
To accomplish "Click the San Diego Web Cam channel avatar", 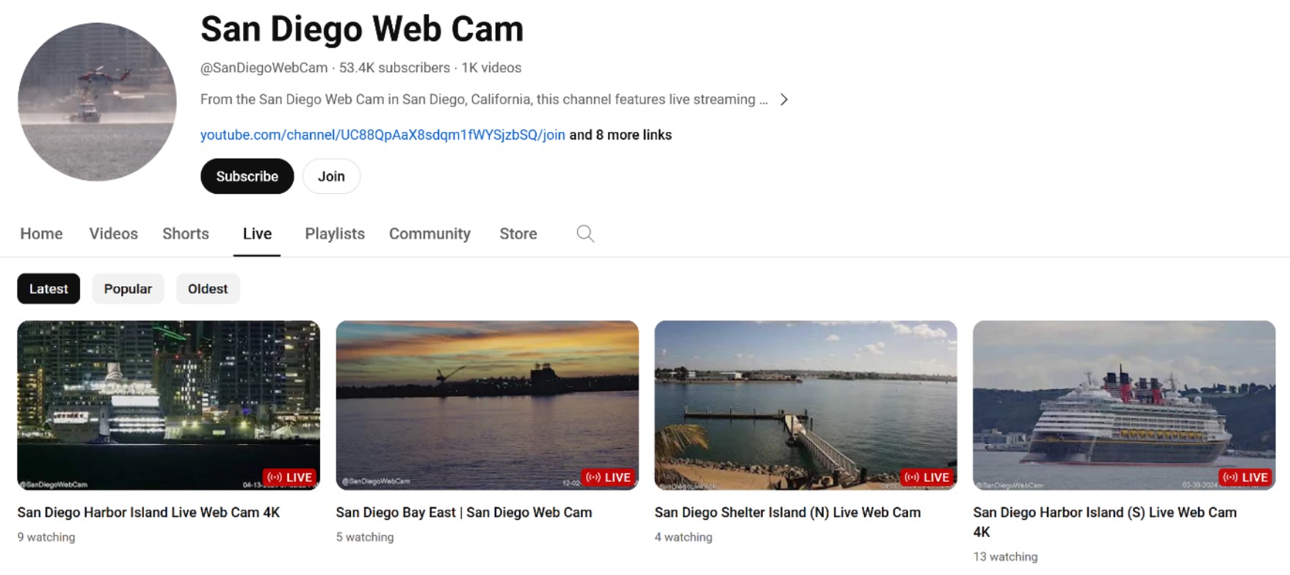I will pos(97,102).
